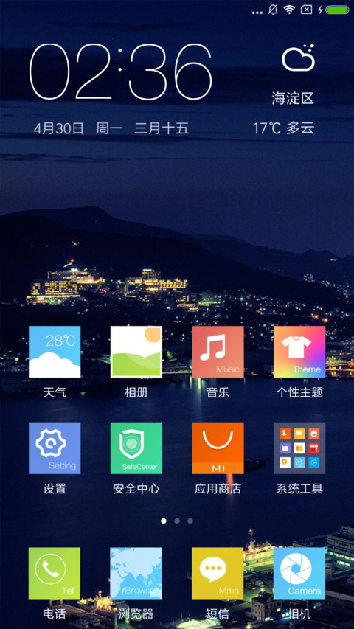Tap the muted bell status icon
Screen dimensions: 354x629
click(273, 10)
